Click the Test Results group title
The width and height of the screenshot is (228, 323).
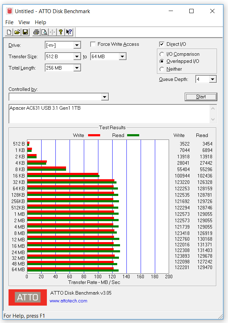[x=112, y=127]
